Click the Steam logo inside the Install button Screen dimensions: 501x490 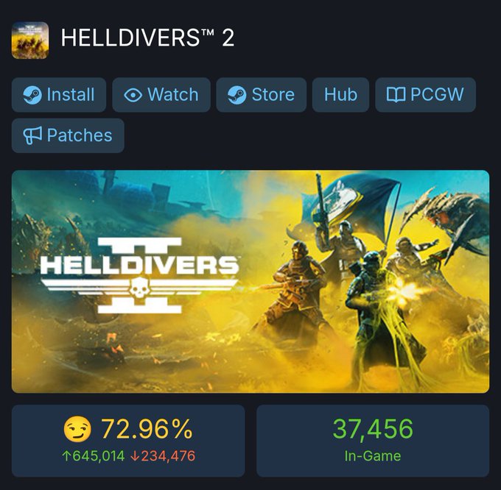click(32, 95)
